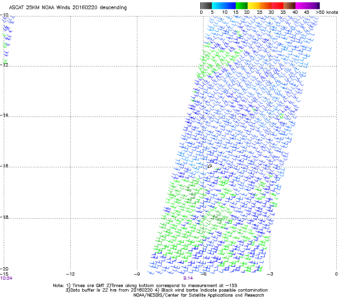Viewport: 340px width, 298px height.
Task: Click the '-10' latitude axis label
Action: (4, 15)
